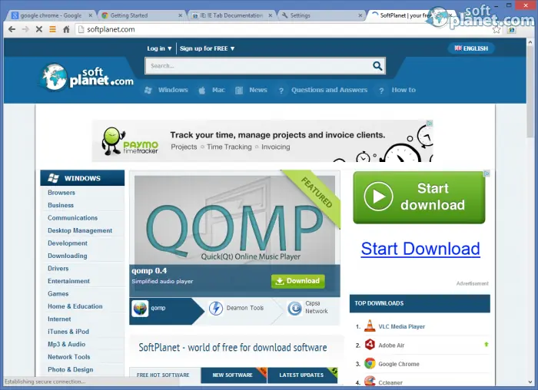Image resolution: width=538 pixels, height=390 pixels.
Task: Open the NEW SOFTWARE tab
Action: click(x=234, y=375)
